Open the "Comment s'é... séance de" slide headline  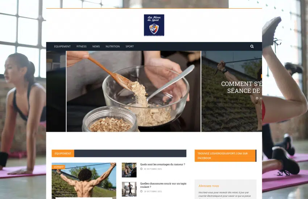[x=241, y=87]
